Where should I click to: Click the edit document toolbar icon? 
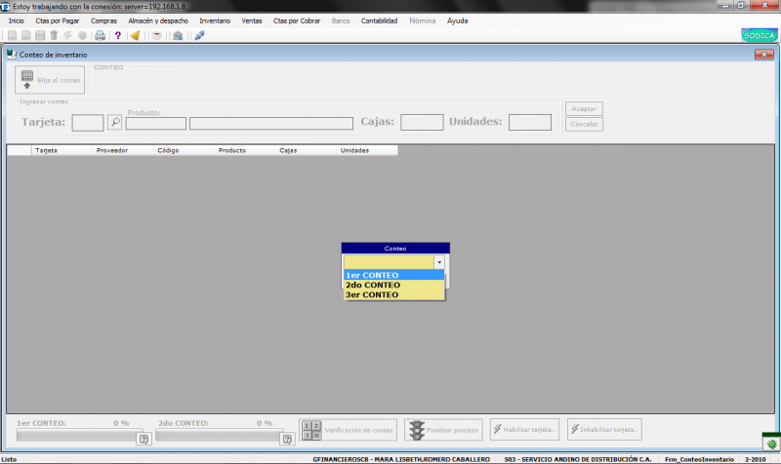coord(26,35)
